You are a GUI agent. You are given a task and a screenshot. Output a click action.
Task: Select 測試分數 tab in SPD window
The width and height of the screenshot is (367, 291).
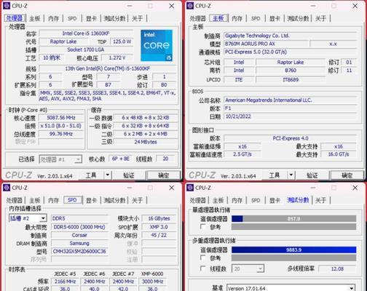(x=114, y=200)
